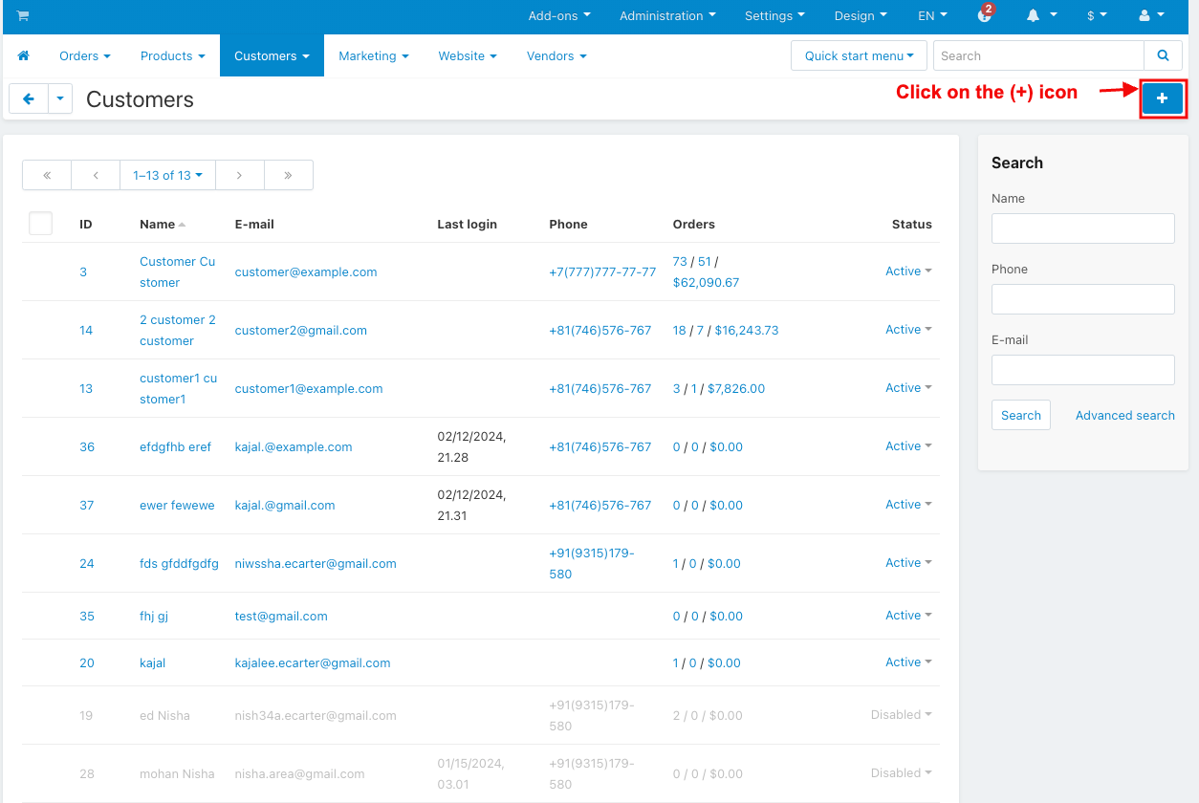This screenshot has width=1199, height=803.
Task: Click the Search button in sidebar
Action: click(x=1020, y=415)
